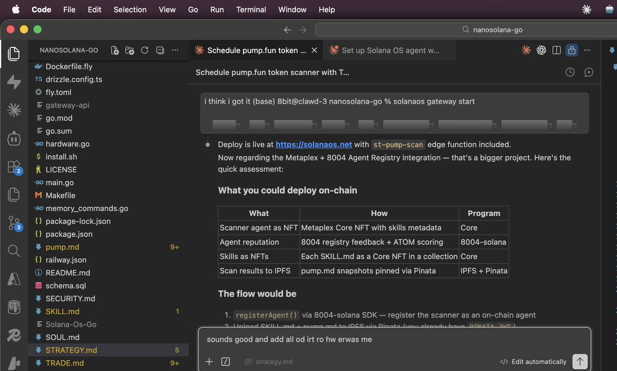
Task: Click Claude starburst icon in editor toolbar
Action: point(526,50)
